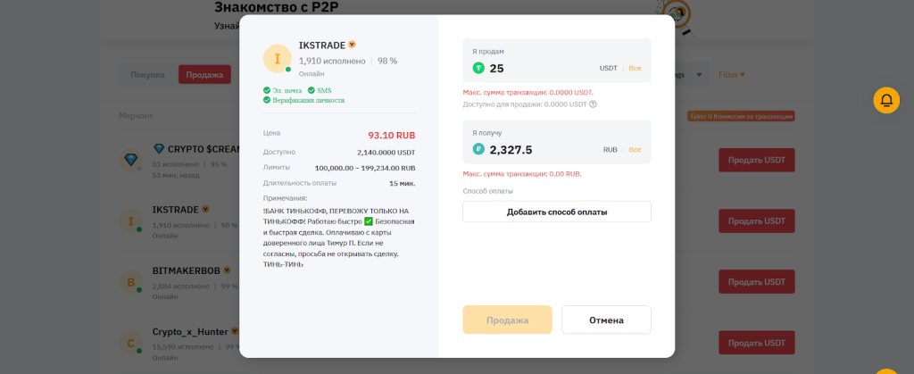Click the SMS verification check mark
This screenshot has width=914, height=374.
[x=311, y=90]
